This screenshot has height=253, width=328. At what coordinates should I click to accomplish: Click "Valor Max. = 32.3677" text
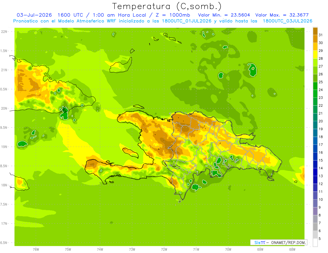282,15
